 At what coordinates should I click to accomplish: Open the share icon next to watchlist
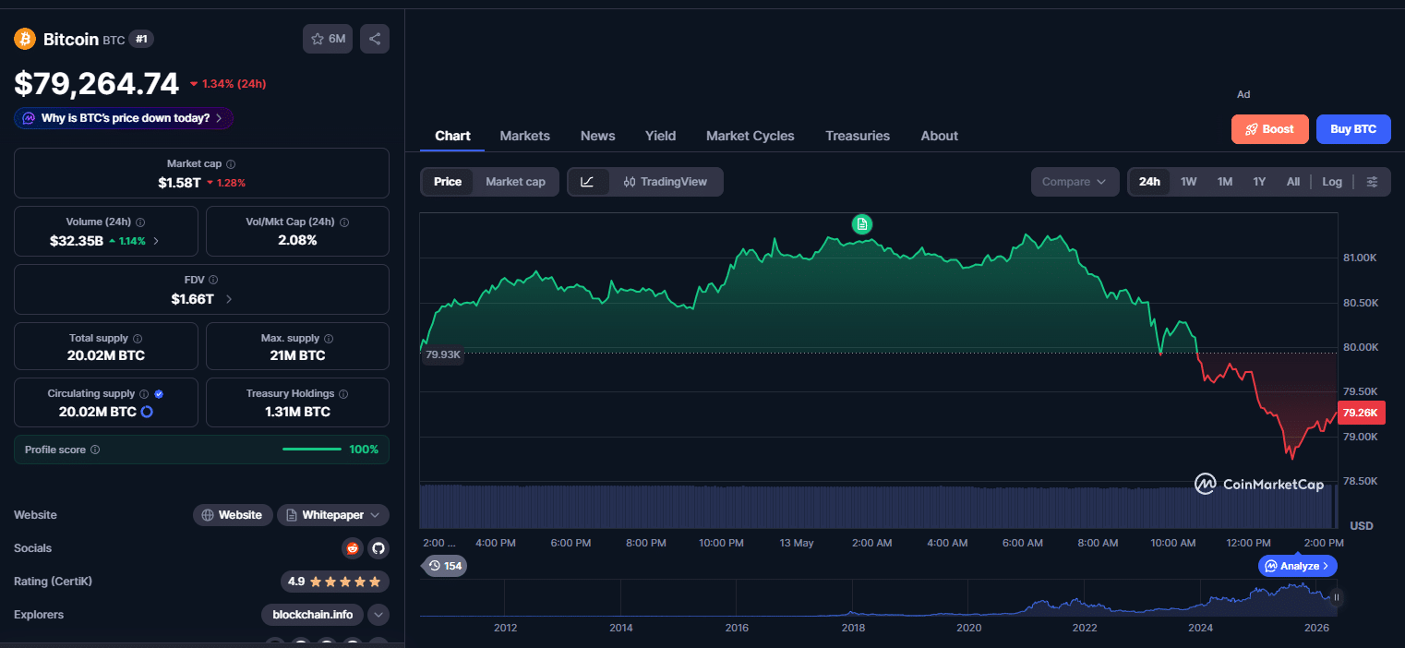375,39
